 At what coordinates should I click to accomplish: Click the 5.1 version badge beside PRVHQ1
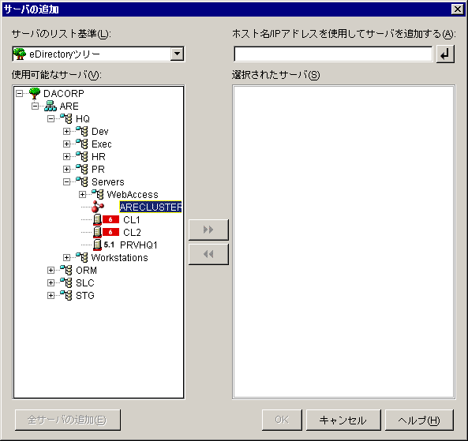pyautogui.click(x=109, y=245)
